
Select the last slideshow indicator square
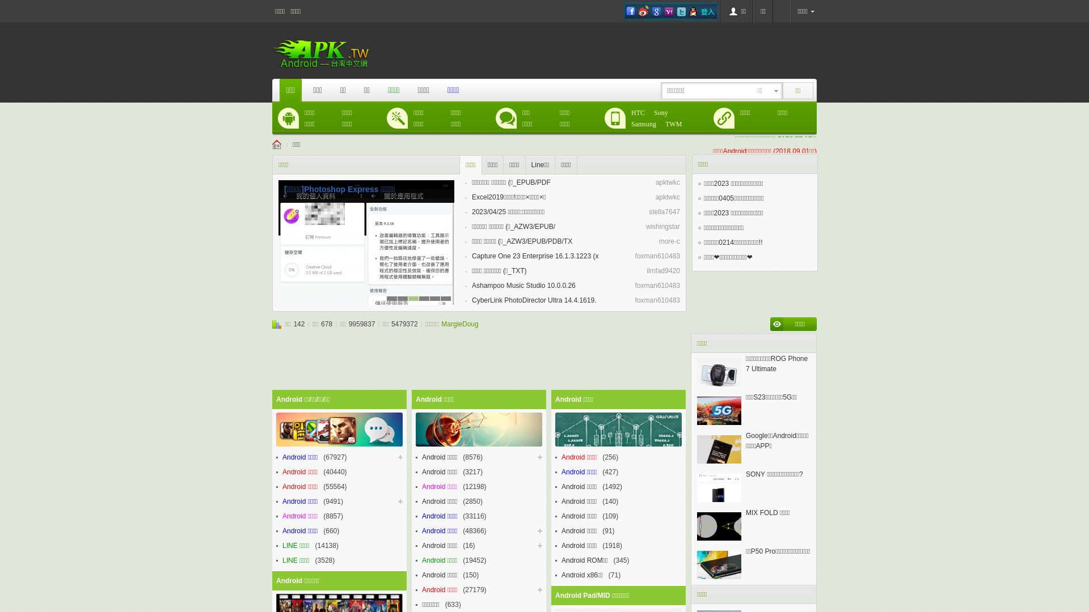(446, 299)
